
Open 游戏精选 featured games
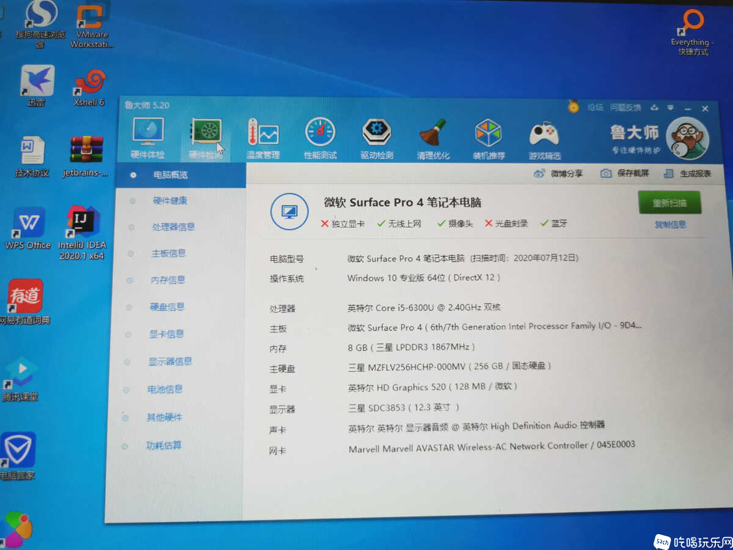544,141
